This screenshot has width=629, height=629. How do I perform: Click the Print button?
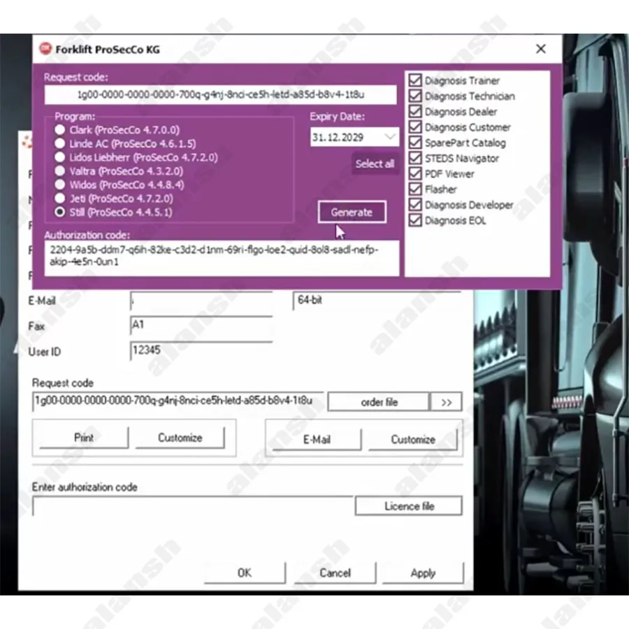pos(84,438)
